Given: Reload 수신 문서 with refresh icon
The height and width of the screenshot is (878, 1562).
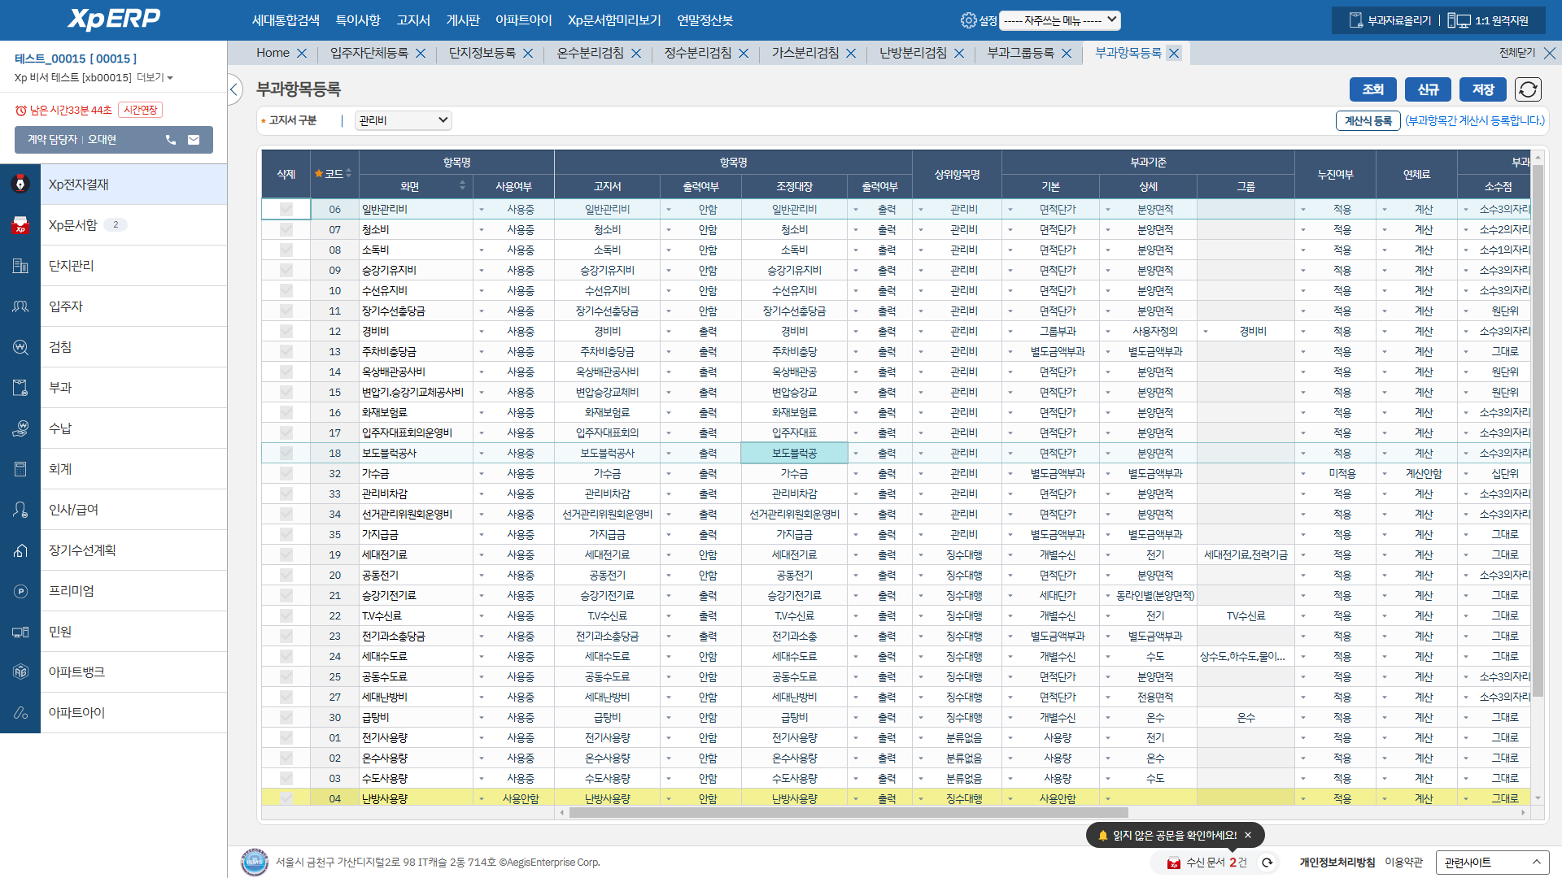Looking at the screenshot, I should (1267, 863).
